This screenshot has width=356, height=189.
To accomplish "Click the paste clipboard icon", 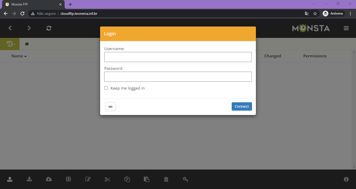I will tap(146, 179).
